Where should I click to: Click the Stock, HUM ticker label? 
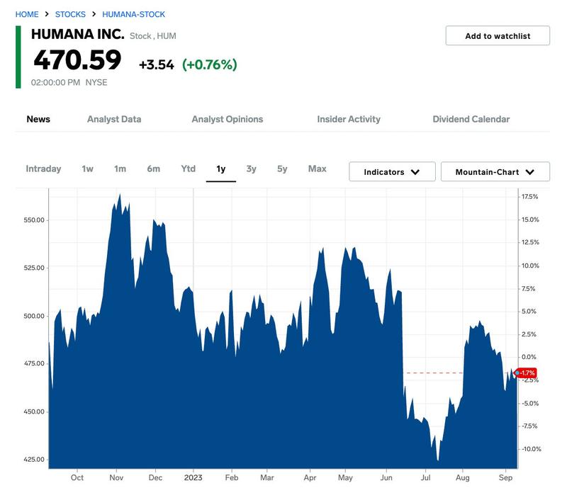click(x=153, y=36)
